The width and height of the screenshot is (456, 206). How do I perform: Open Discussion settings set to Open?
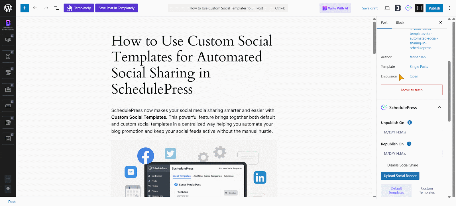414,76
